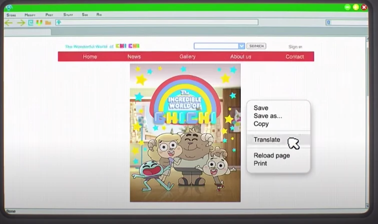Go to the Home page

pos(90,57)
